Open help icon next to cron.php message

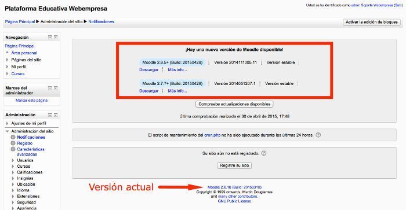tap(318, 135)
